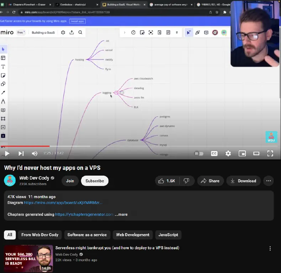
Task: Open Miro more apps plus icon
Action: point(3,136)
